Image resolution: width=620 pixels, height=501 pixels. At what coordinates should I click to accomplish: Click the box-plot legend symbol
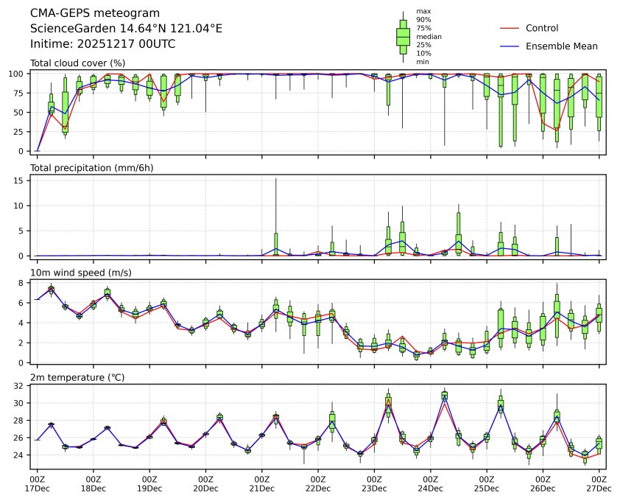point(403,35)
